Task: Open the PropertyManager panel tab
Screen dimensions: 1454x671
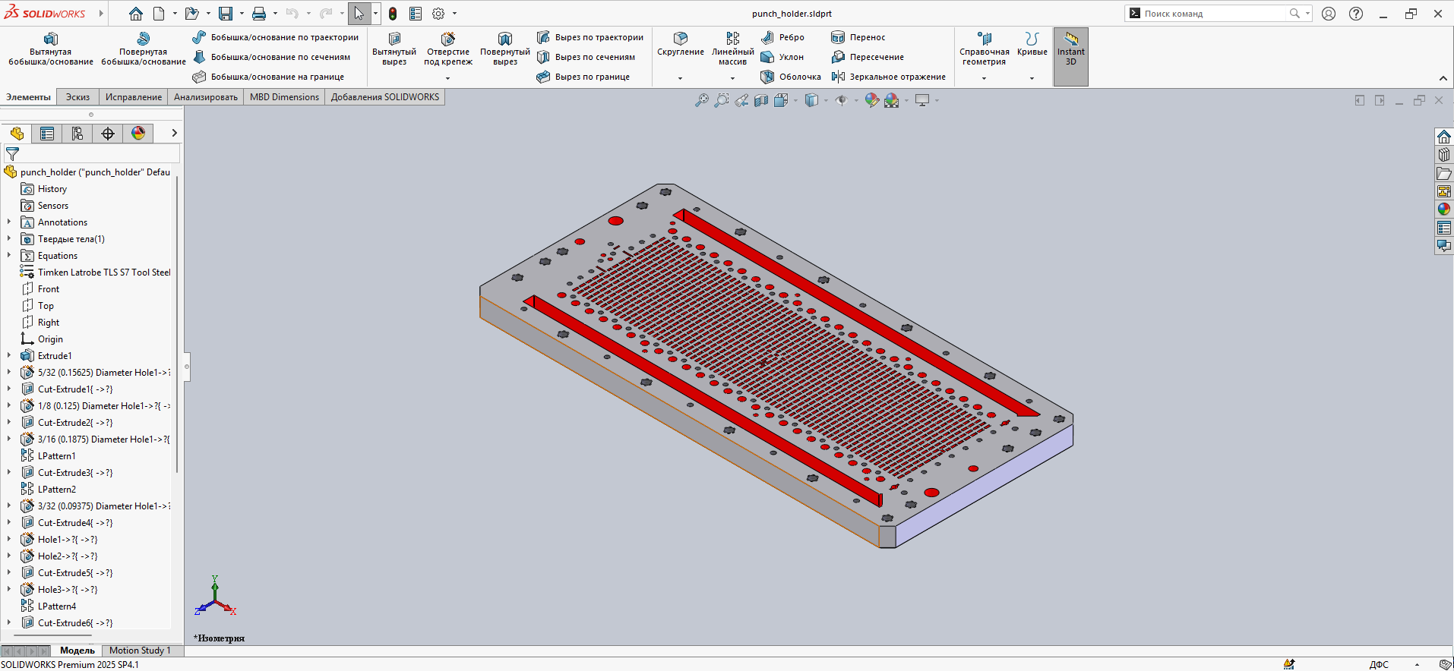Action: [47, 134]
